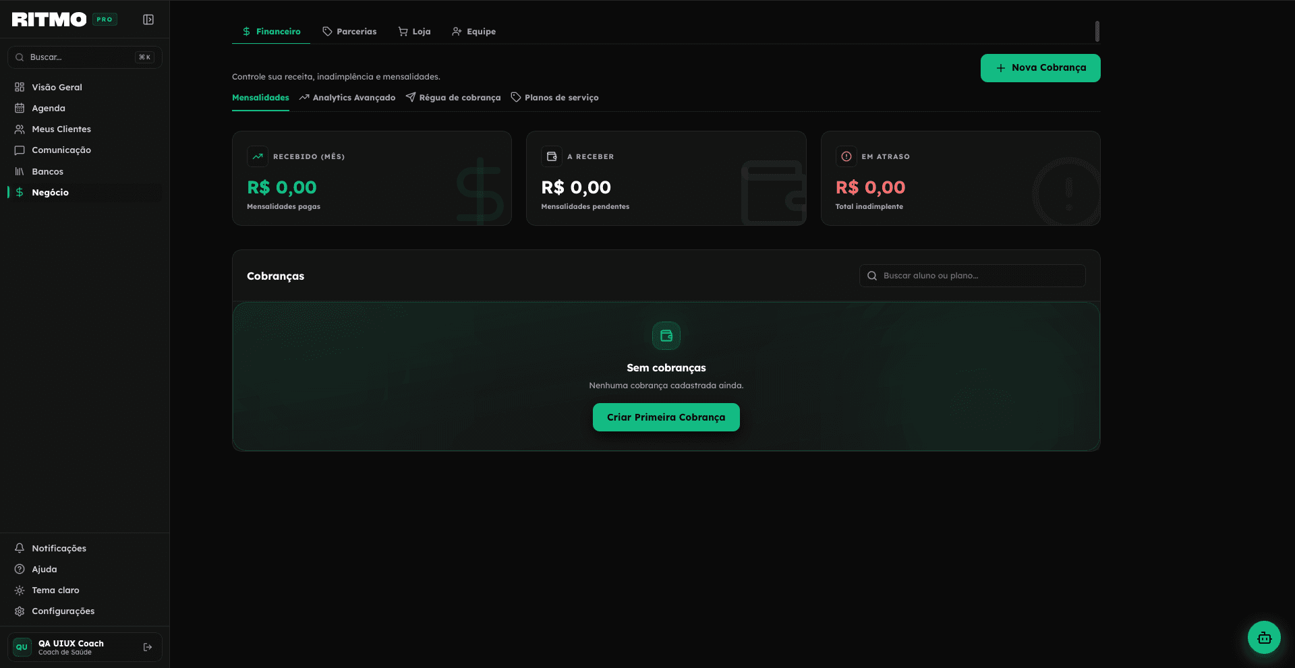Click the QU avatar badge
The image size is (1295, 668).
point(22,647)
